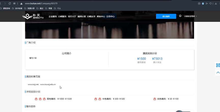
Task: Click the blue 提交漏洞 button
Action: coord(166,17)
